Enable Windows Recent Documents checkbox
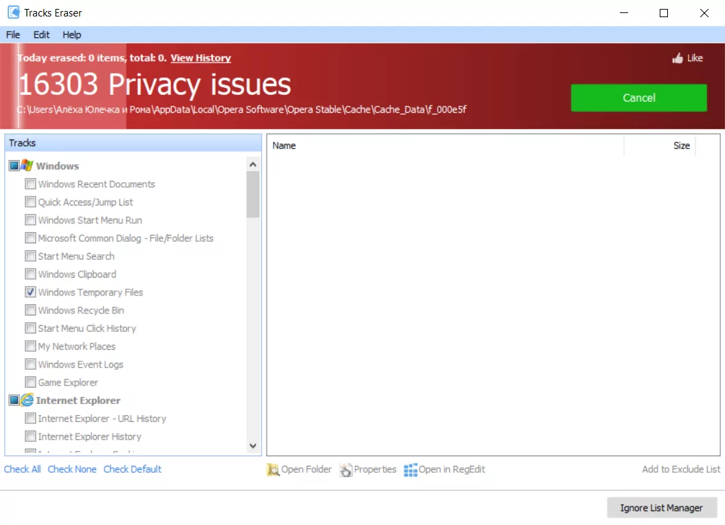 point(30,183)
